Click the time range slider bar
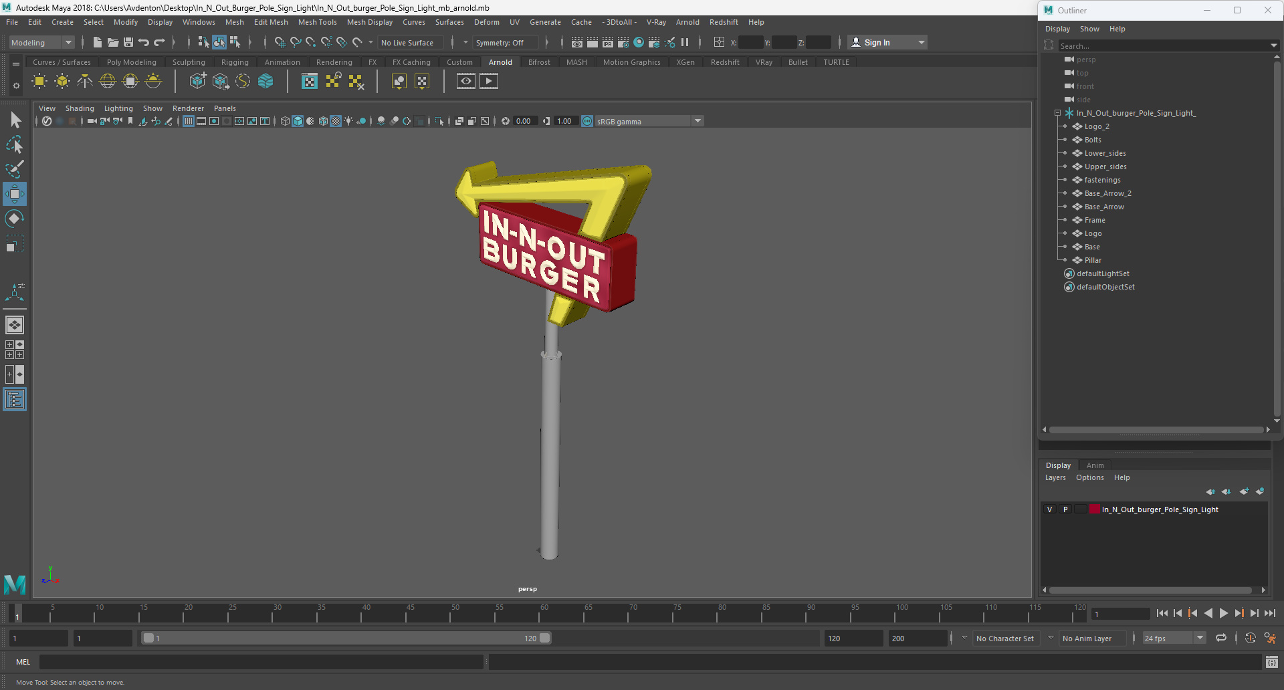 coord(346,638)
